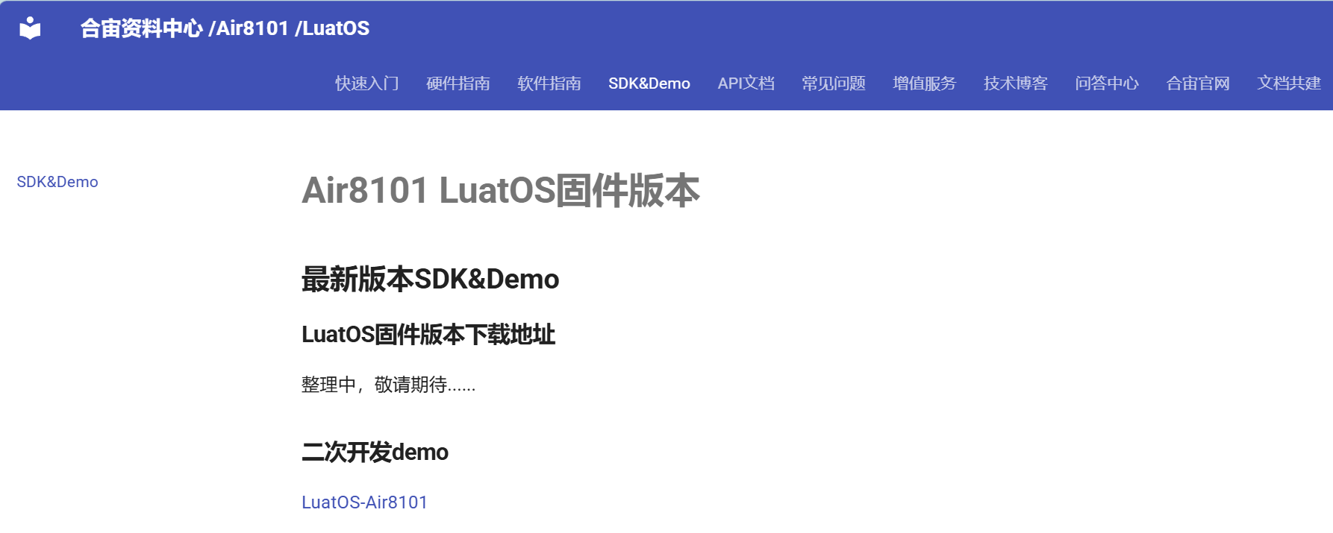Open the 文档共建 tab
The height and width of the screenshot is (533, 1333).
pos(1289,83)
